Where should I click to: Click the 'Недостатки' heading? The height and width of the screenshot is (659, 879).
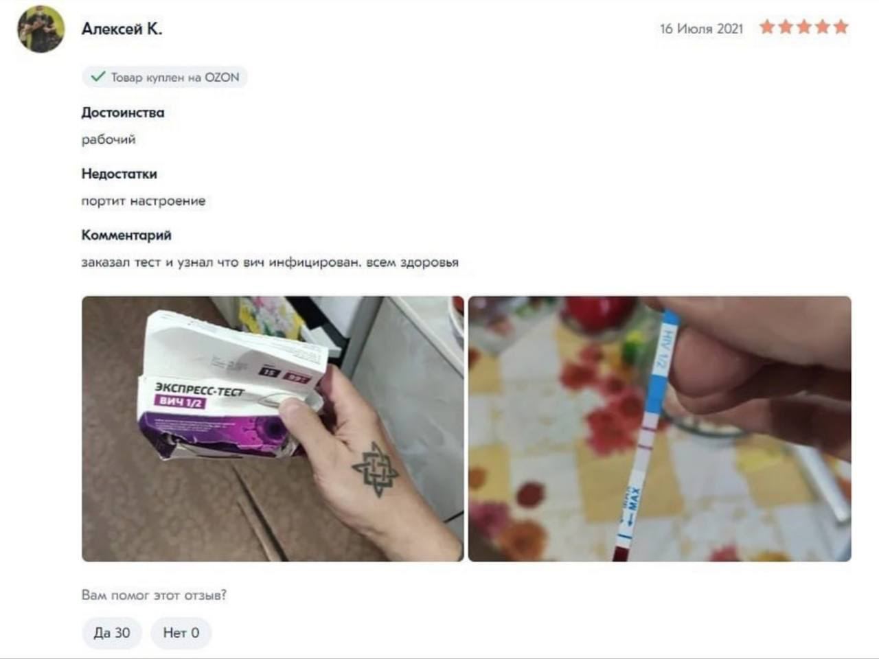(x=119, y=174)
